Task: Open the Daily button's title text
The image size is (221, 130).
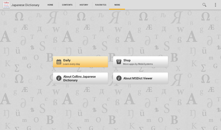Action: click(67, 60)
